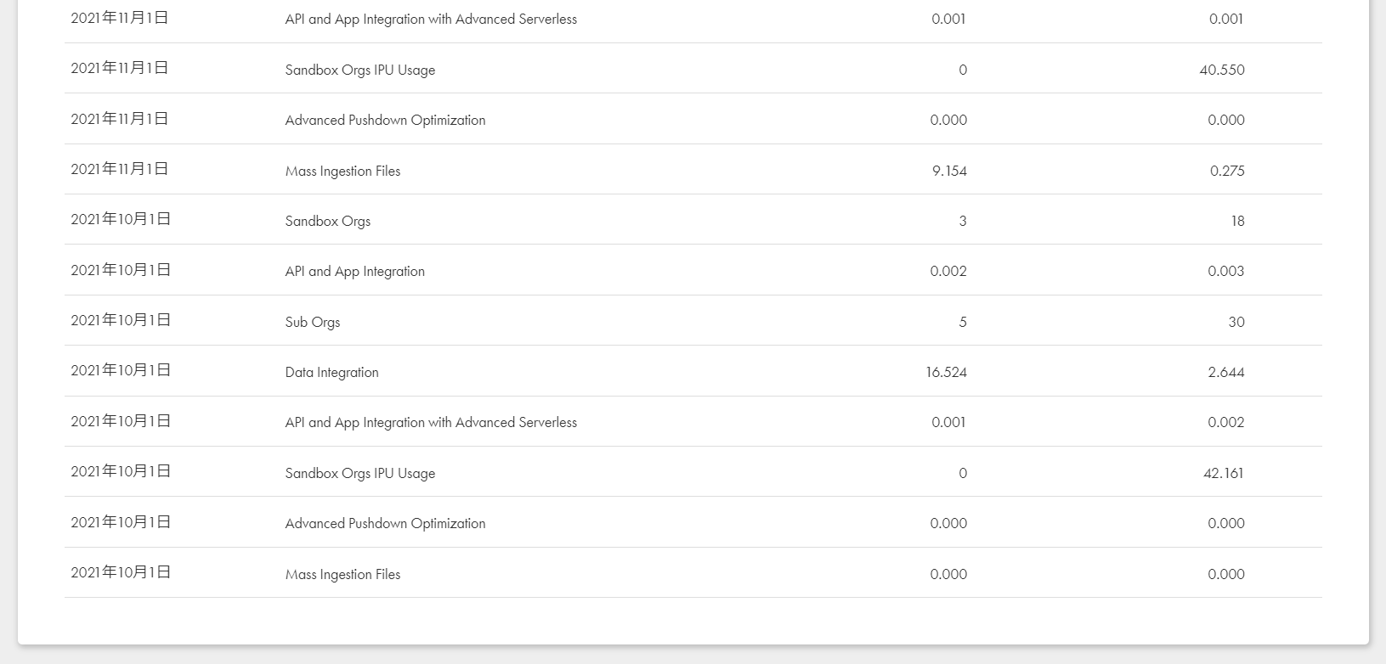The height and width of the screenshot is (664, 1386).
Task: Click the 2.644 IPU value
Action: [x=1226, y=372]
